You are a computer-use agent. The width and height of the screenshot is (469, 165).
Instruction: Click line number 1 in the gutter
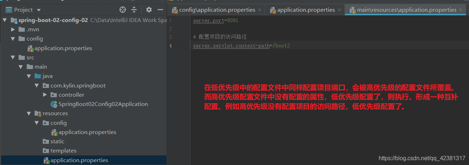coord(171,21)
